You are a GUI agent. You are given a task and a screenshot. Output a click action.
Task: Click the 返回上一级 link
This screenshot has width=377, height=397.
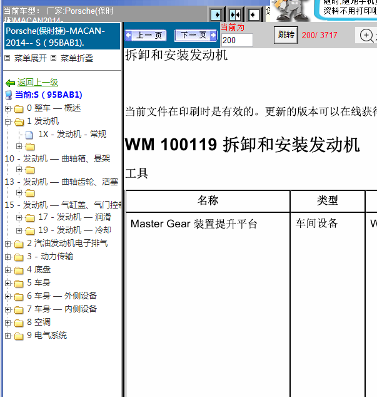click(x=38, y=82)
